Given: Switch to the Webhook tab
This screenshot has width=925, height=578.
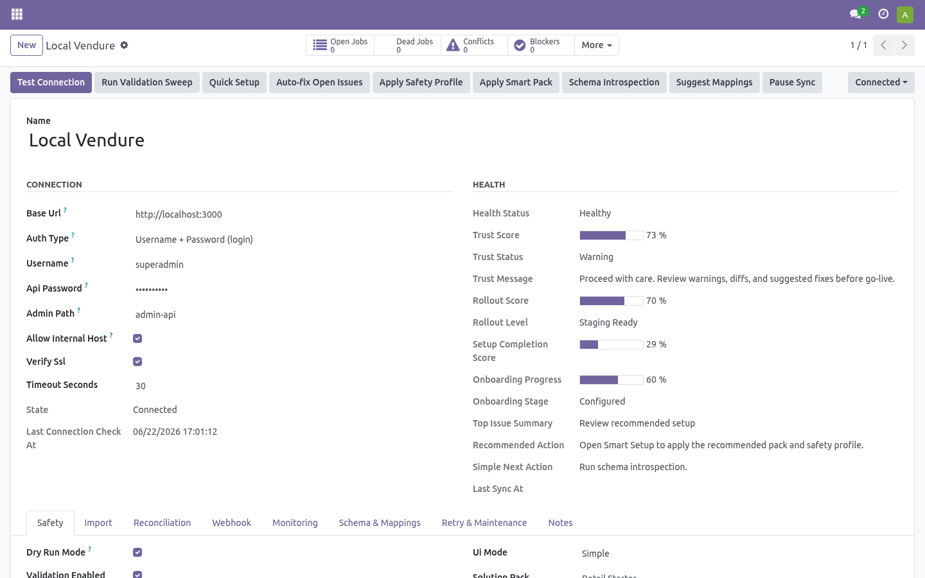Looking at the screenshot, I should coord(232,523).
